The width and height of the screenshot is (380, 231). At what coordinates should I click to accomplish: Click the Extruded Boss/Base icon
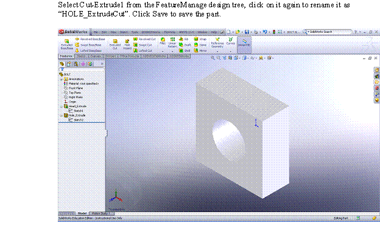tap(66, 44)
